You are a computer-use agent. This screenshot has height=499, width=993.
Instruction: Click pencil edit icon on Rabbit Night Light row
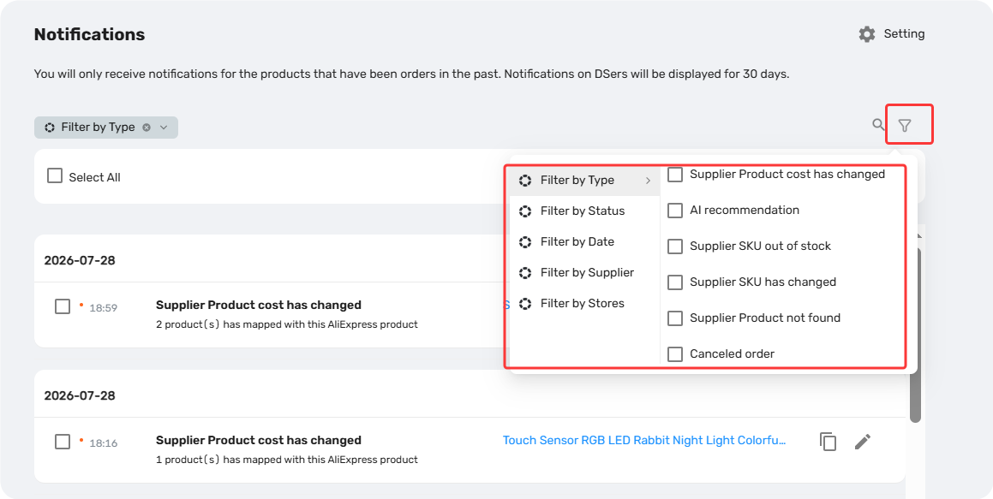click(863, 441)
